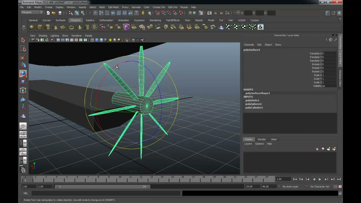The width and height of the screenshot is (361, 203).
Task: Open the viewport Panels dropdown menu
Action: 89,36
